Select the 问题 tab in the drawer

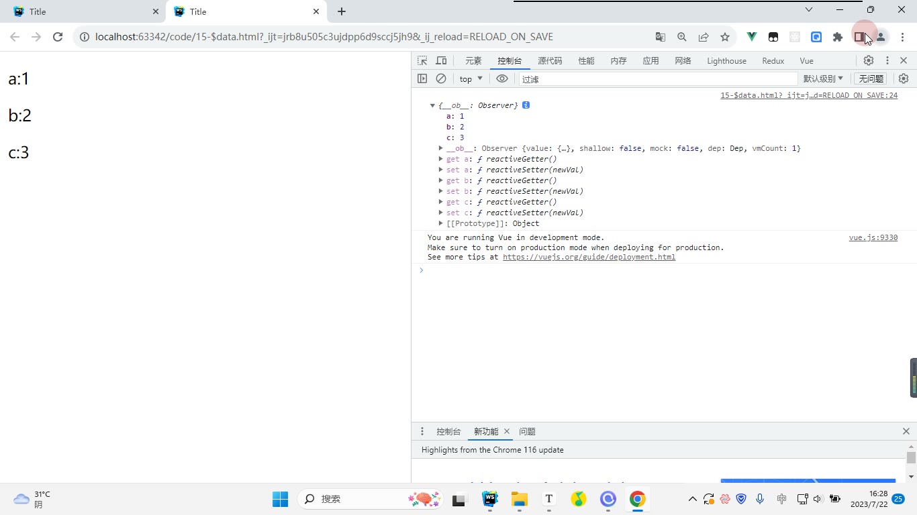click(x=527, y=431)
